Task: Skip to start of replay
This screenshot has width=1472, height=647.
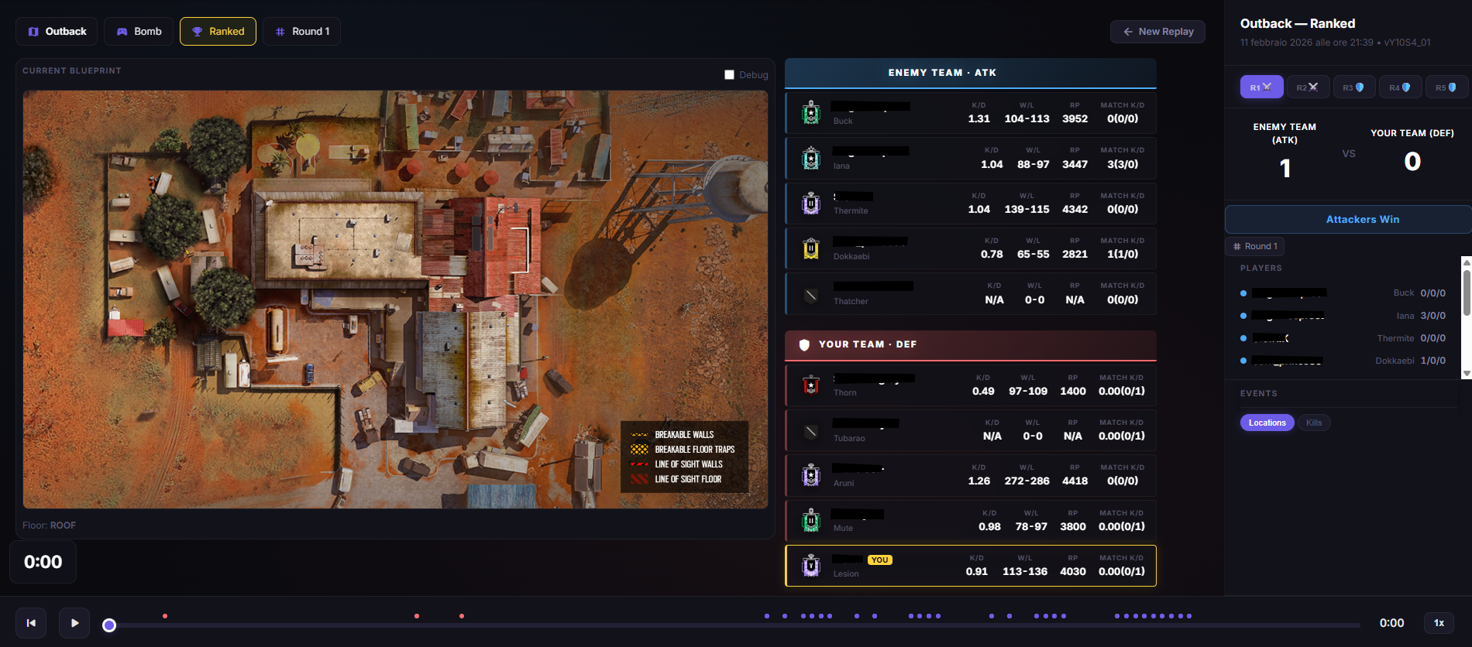Action: tap(31, 623)
